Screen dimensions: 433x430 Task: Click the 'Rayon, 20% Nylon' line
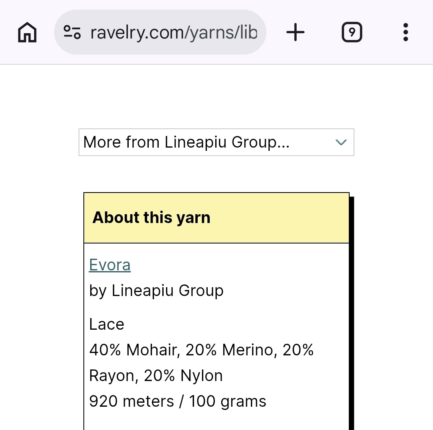[x=156, y=375]
